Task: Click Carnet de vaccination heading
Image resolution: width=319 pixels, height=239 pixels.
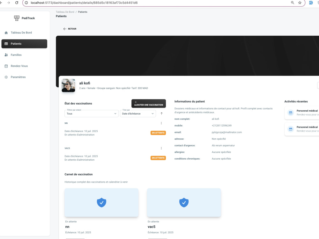Action: point(78,174)
